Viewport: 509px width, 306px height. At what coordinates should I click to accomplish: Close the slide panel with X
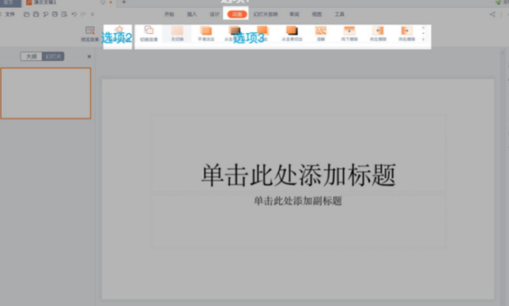click(x=89, y=57)
